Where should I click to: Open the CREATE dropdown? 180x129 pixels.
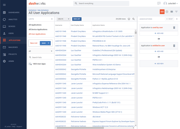63,19
